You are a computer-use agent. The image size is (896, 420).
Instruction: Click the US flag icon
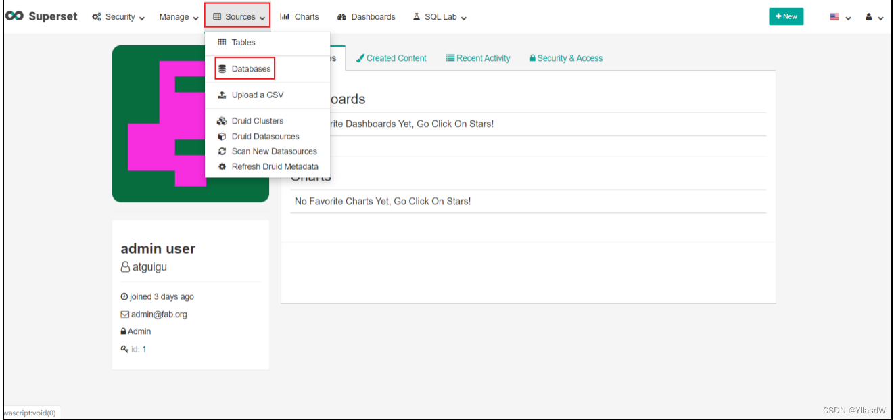[834, 17]
